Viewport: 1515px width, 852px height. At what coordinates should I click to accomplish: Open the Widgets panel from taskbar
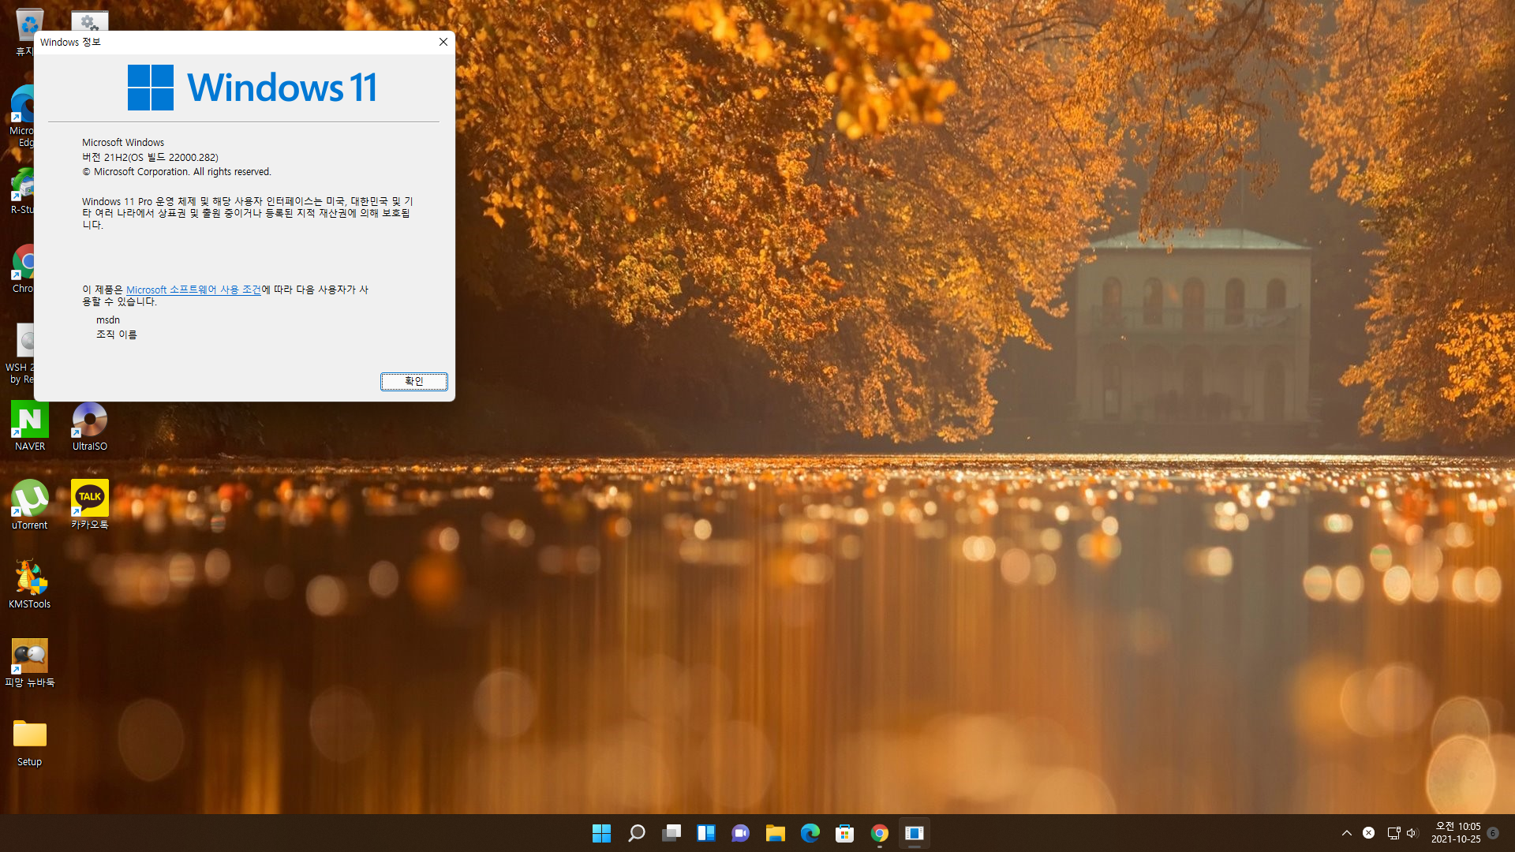click(x=705, y=833)
